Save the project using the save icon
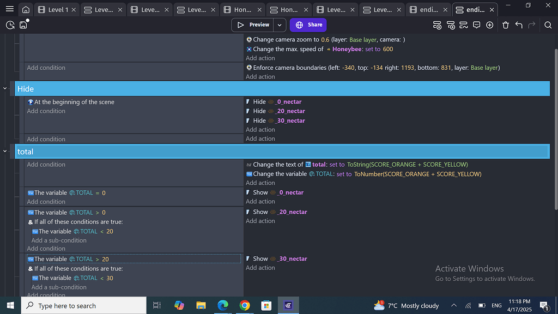Viewport: 558px width, 314px height. pos(23,25)
